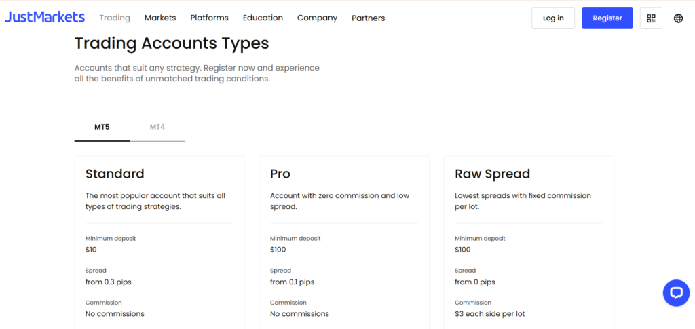Click 'Account with zero commission' description
Screen dimensions: 695x329
click(x=339, y=201)
